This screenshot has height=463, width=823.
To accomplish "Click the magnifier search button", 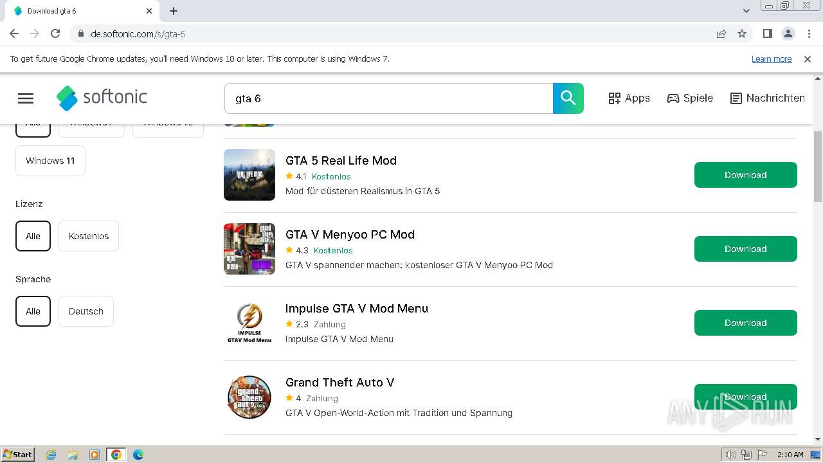I will [x=568, y=98].
